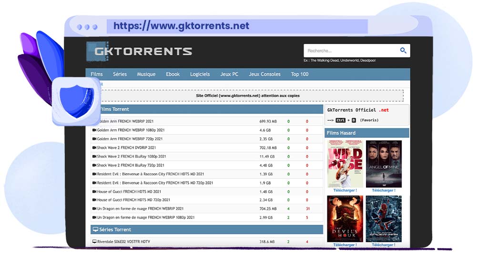488x258 pixels.
Task: Click Télécharger under Wild Rose
Action: point(345,190)
